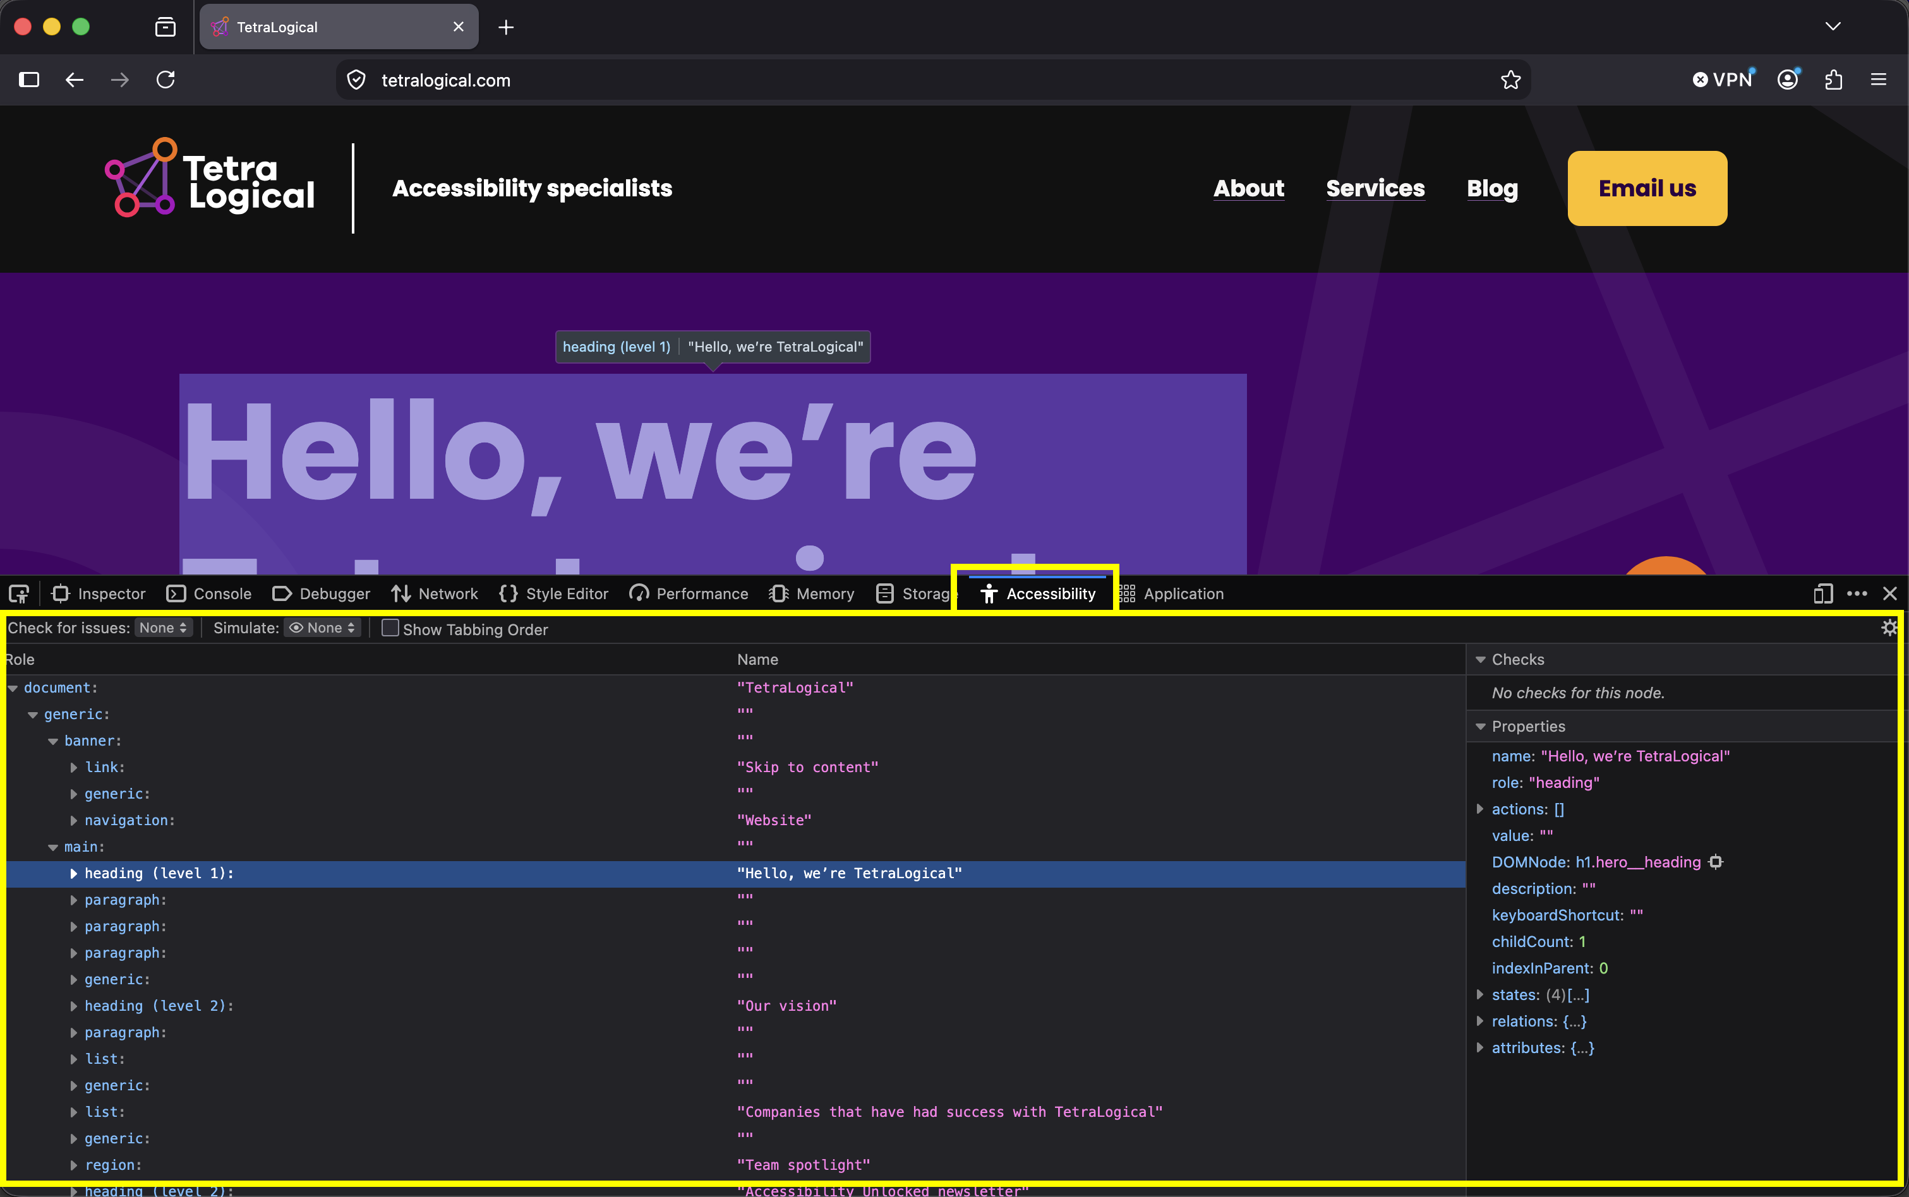Viewport: 1909px width, 1197px height.
Task: Open the browser hamburger menu
Action: click(1878, 79)
